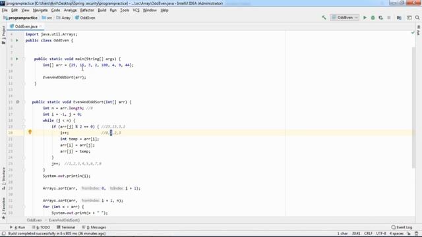This screenshot has height=237, width=422.
Task: Open the Edit menu
Action: [15, 11]
